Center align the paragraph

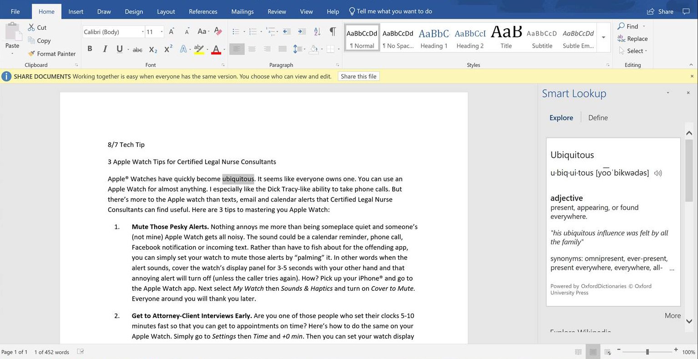[252, 49]
